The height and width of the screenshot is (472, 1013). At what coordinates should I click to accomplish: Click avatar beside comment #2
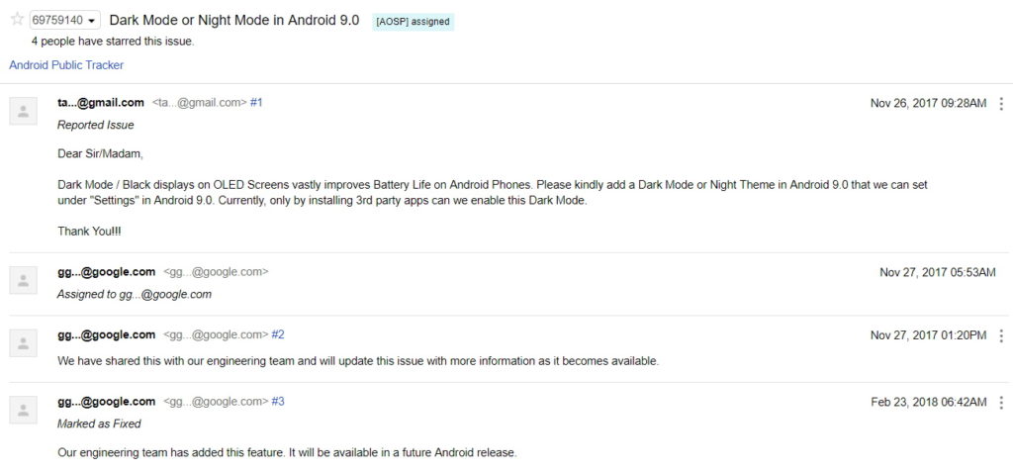click(x=24, y=343)
